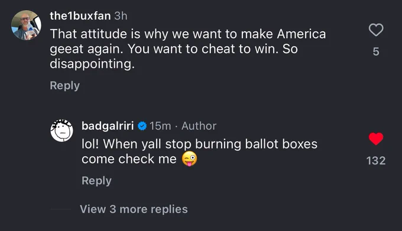
Task: View the 132 likes count
Action: [x=376, y=161]
